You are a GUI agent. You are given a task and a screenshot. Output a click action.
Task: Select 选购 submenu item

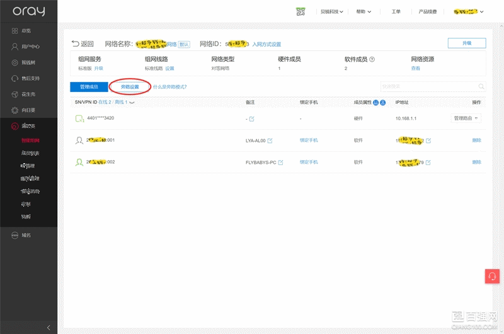(26, 217)
